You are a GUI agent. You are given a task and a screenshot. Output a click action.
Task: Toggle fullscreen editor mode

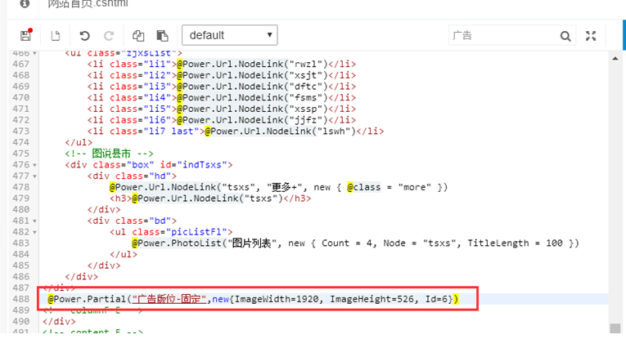click(592, 36)
